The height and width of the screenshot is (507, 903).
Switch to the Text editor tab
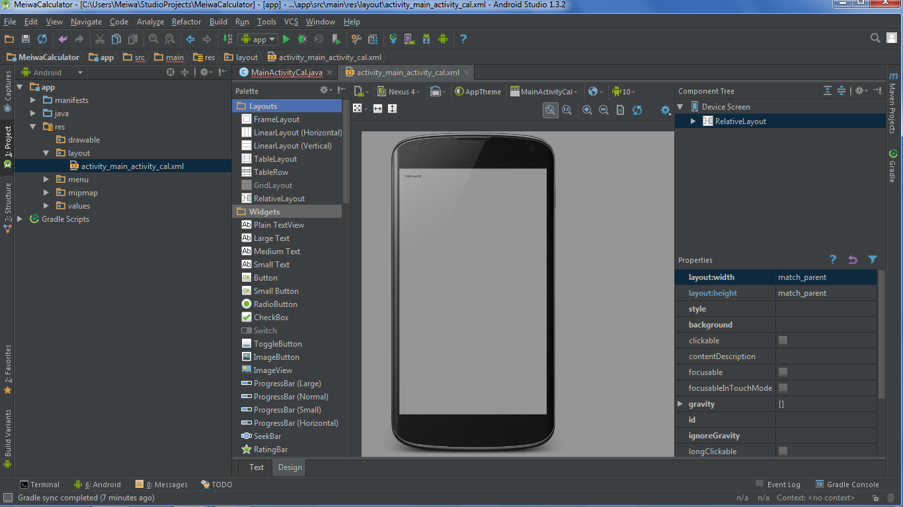(x=256, y=467)
